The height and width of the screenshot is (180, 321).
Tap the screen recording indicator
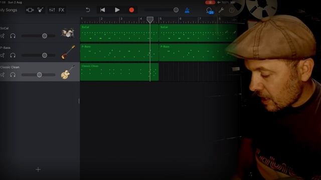(210, 2)
